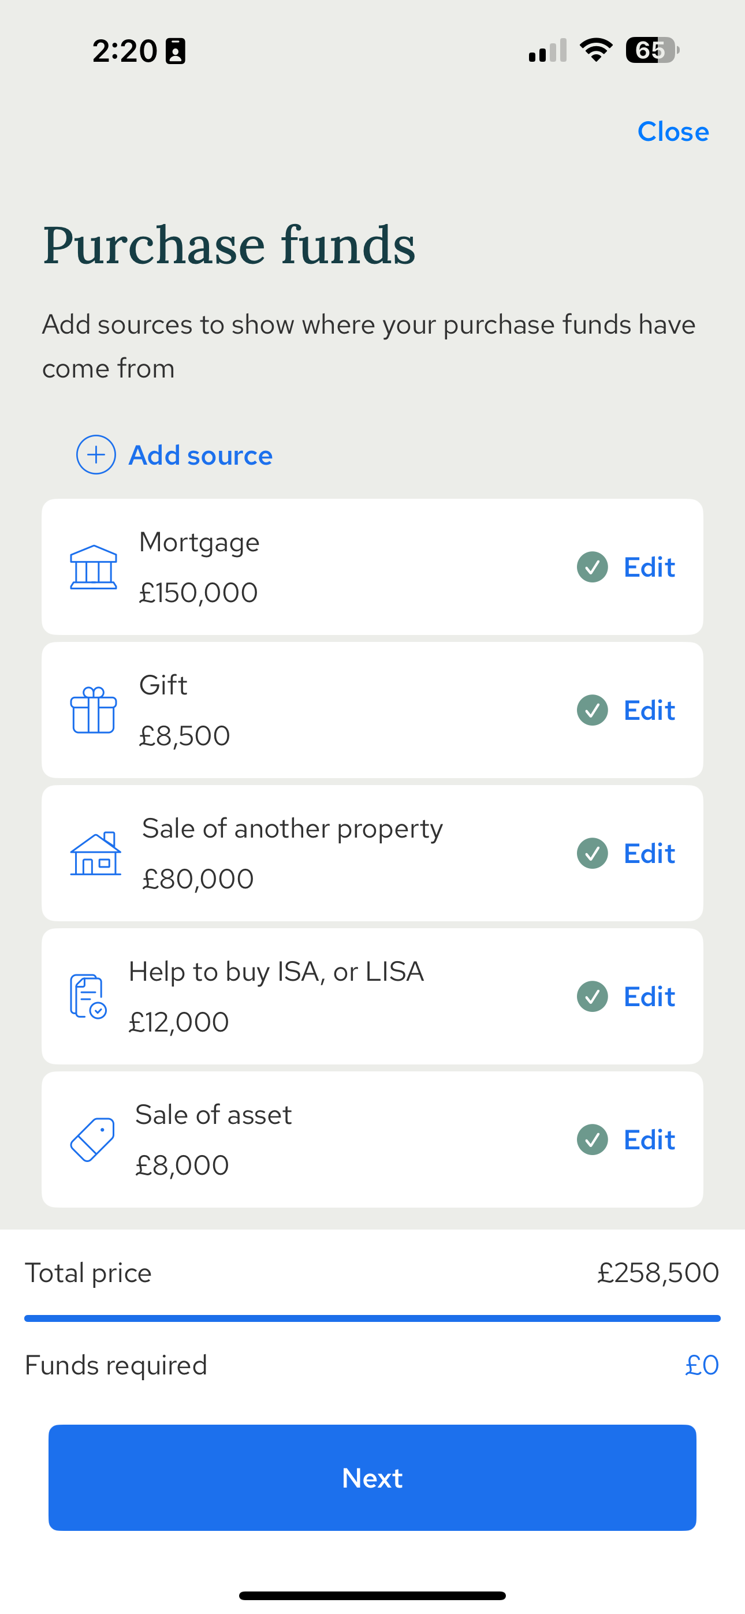The image size is (745, 1614).
Task: Close the Purchase funds screen
Action: click(x=673, y=132)
